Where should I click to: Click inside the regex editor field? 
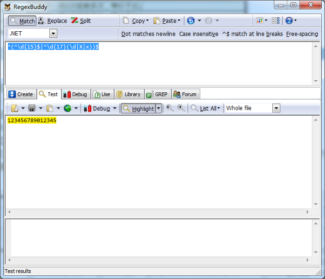click(159, 63)
